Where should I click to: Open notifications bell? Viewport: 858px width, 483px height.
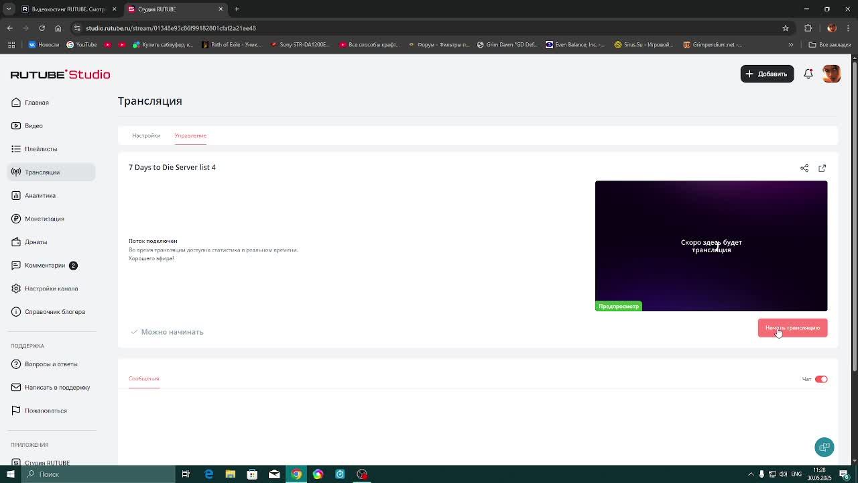pyautogui.click(x=808, y=74)
